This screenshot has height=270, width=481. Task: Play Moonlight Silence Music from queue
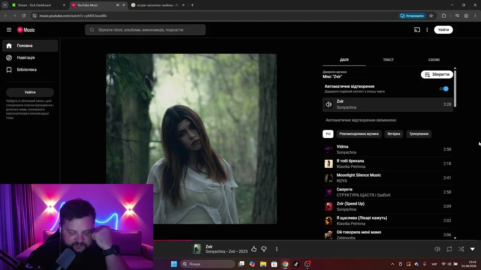(388, 178)
